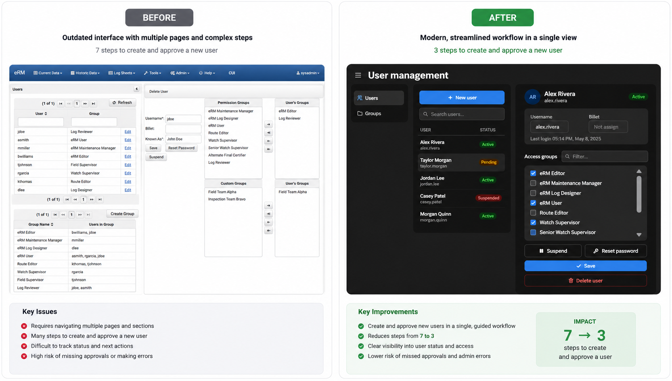Screen dimensions: 672x381
Task: Click the Edit link for jdoe
Action: coord(128,132)
